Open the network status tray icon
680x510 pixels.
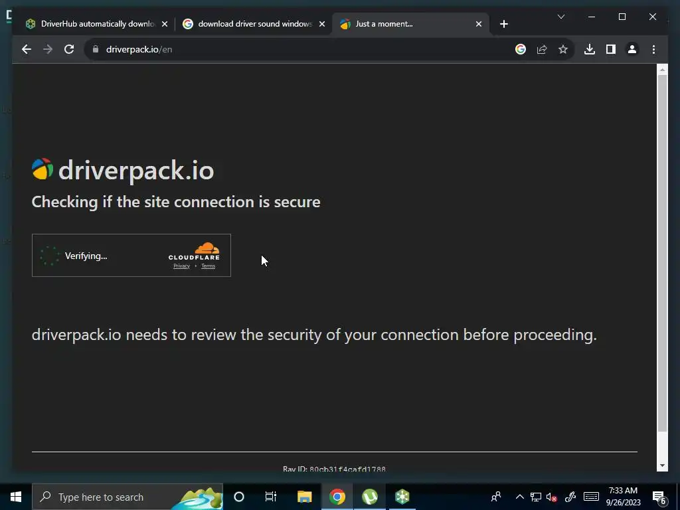pyautogui.click(x=536, y=497)
